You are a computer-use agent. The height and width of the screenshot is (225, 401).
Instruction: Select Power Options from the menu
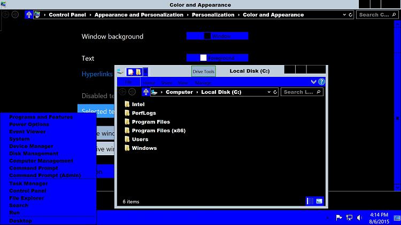29,124
